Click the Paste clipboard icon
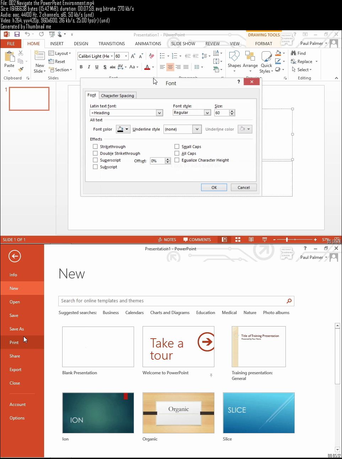342x459 pixels. (x=9, y=57)
